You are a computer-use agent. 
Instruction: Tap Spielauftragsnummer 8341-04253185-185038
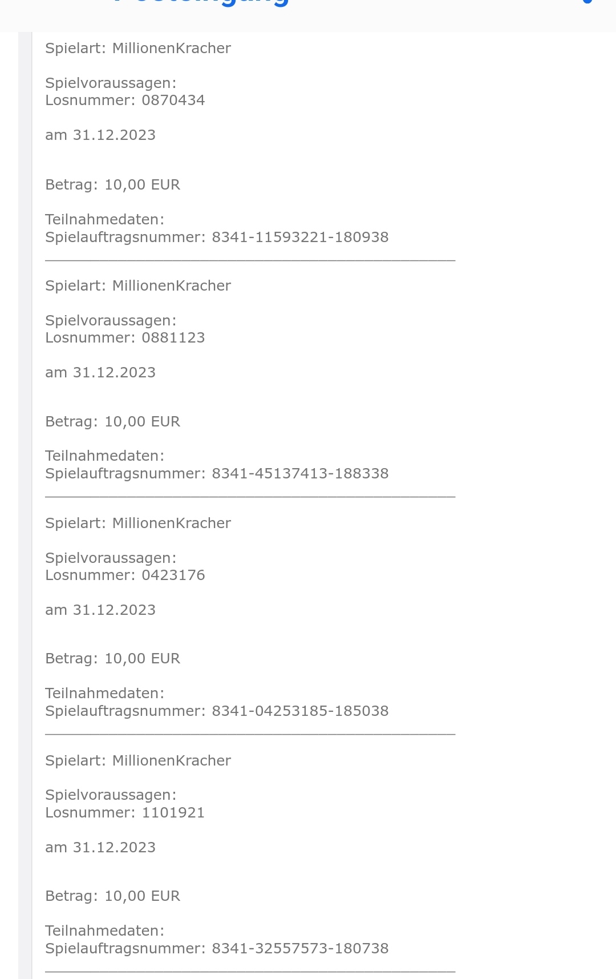[x=217, y=711]
